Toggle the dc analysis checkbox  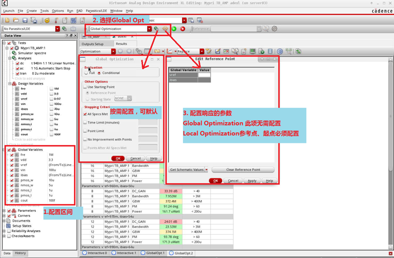17,63
